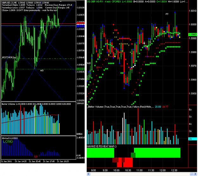Click the red '29.77' Better Volume value

point(165,107)
